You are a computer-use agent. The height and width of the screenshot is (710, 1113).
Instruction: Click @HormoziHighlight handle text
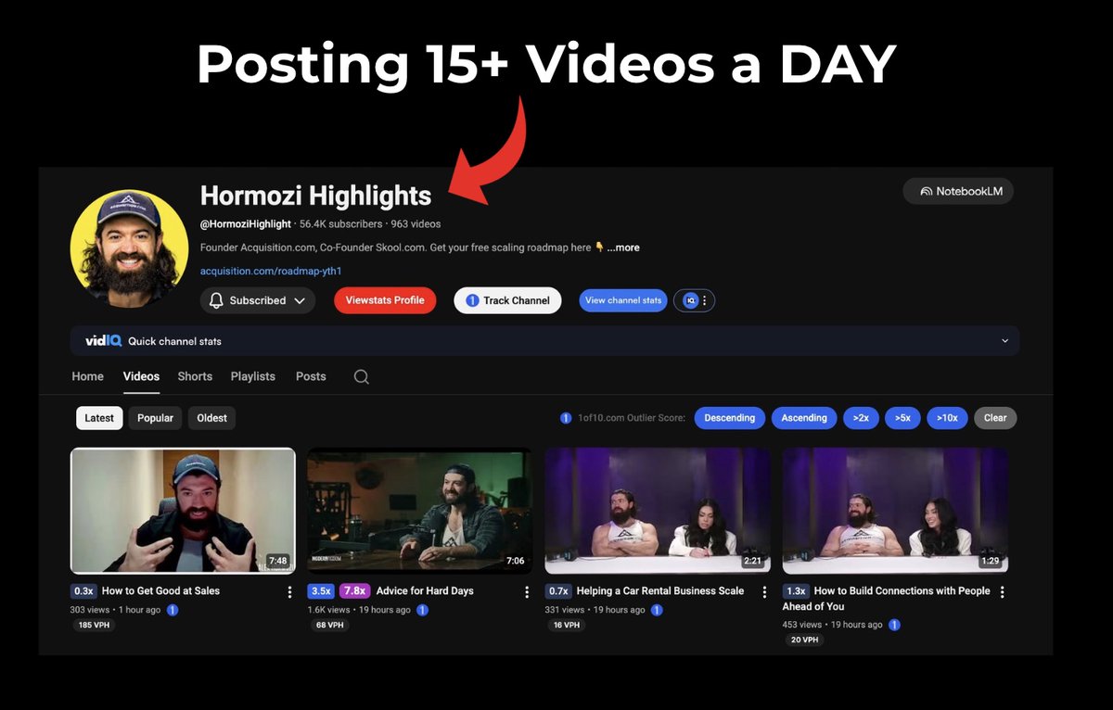coord(246,224)
